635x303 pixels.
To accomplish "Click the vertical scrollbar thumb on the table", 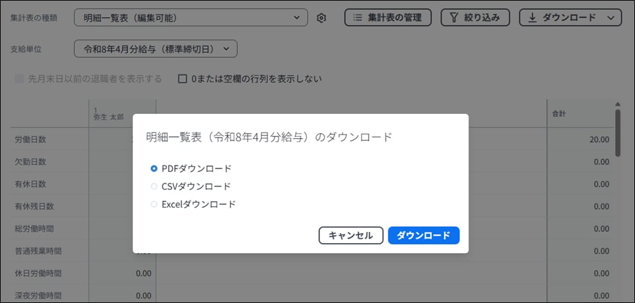I will pos(618,132).
